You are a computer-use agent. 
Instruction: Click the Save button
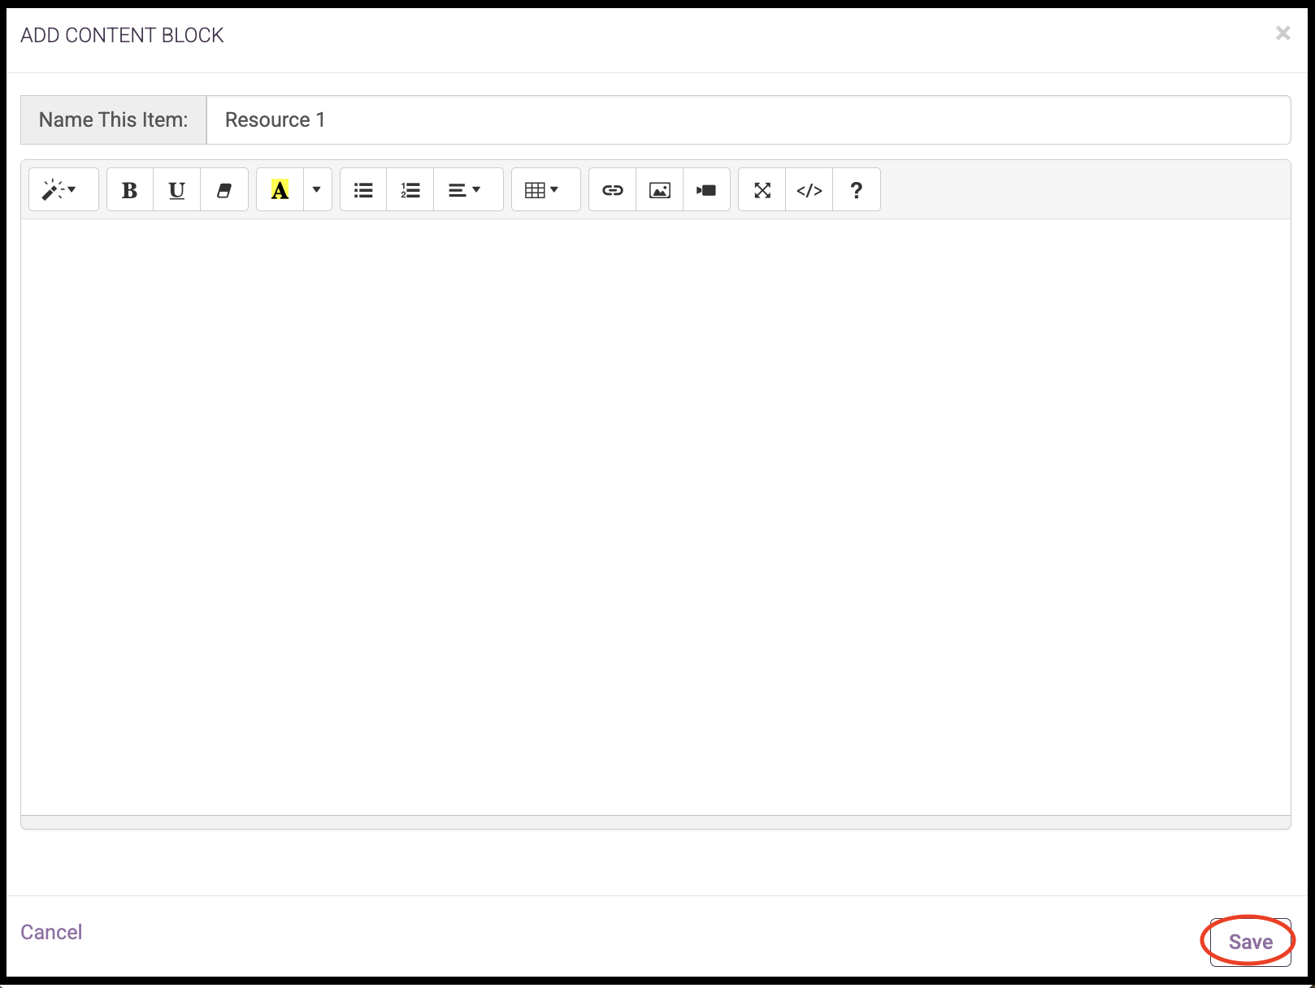pyautogui.click(x=1251, y=942)
